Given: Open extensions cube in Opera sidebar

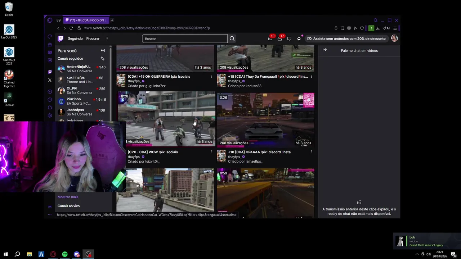Looking at the screenshot, I should click(x=50, y=108).
